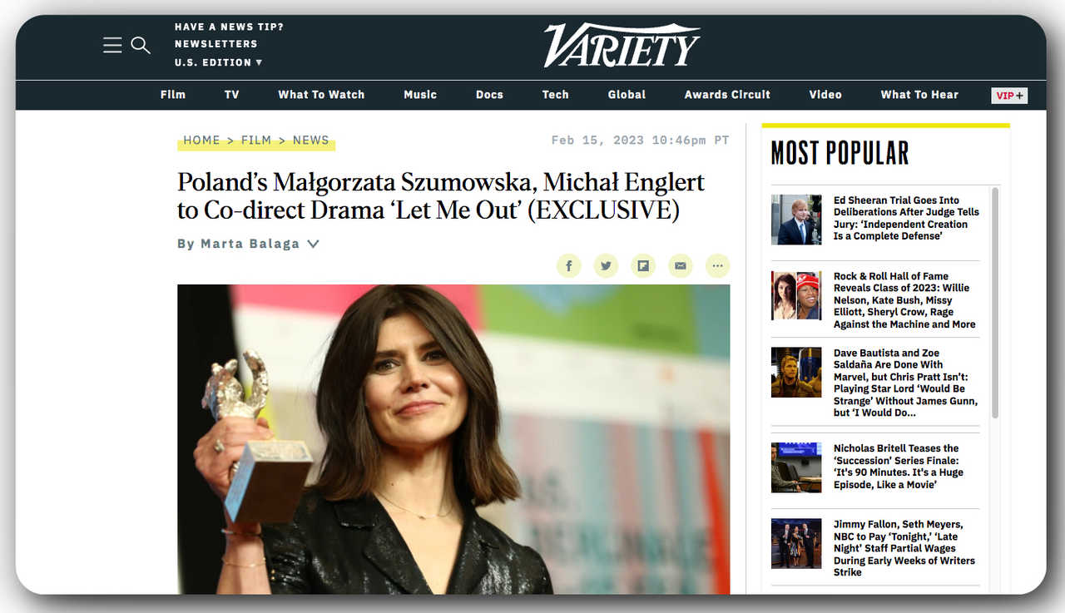Click the VIP+ badge
This screenshot has width=1065, height=613.
(x=1009, y=95)
